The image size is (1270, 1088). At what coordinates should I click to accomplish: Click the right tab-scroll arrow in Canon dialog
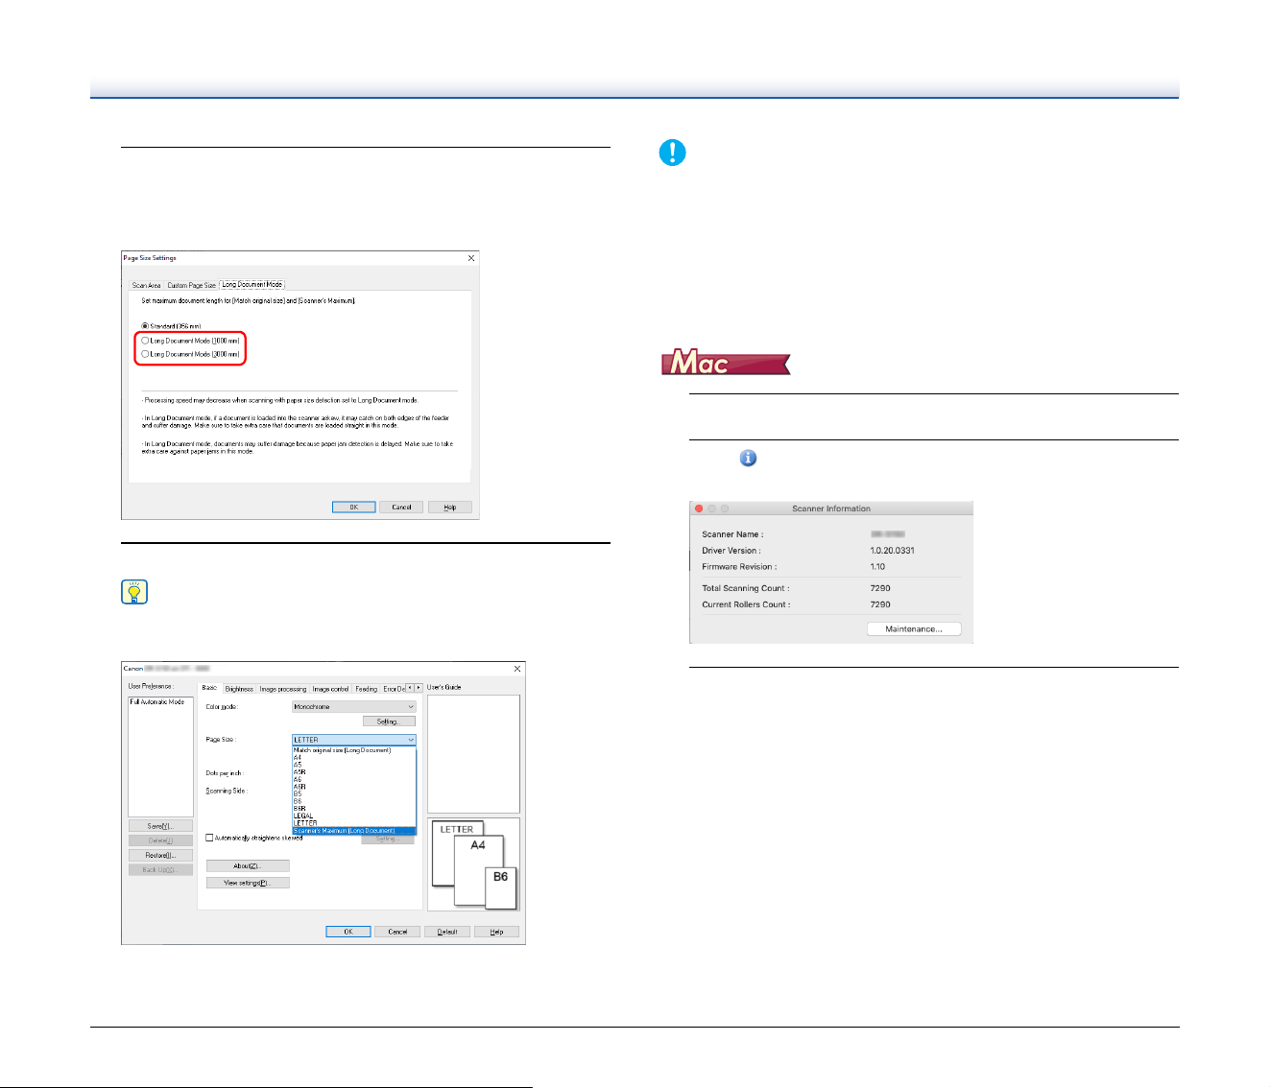(x=419, y=688)
